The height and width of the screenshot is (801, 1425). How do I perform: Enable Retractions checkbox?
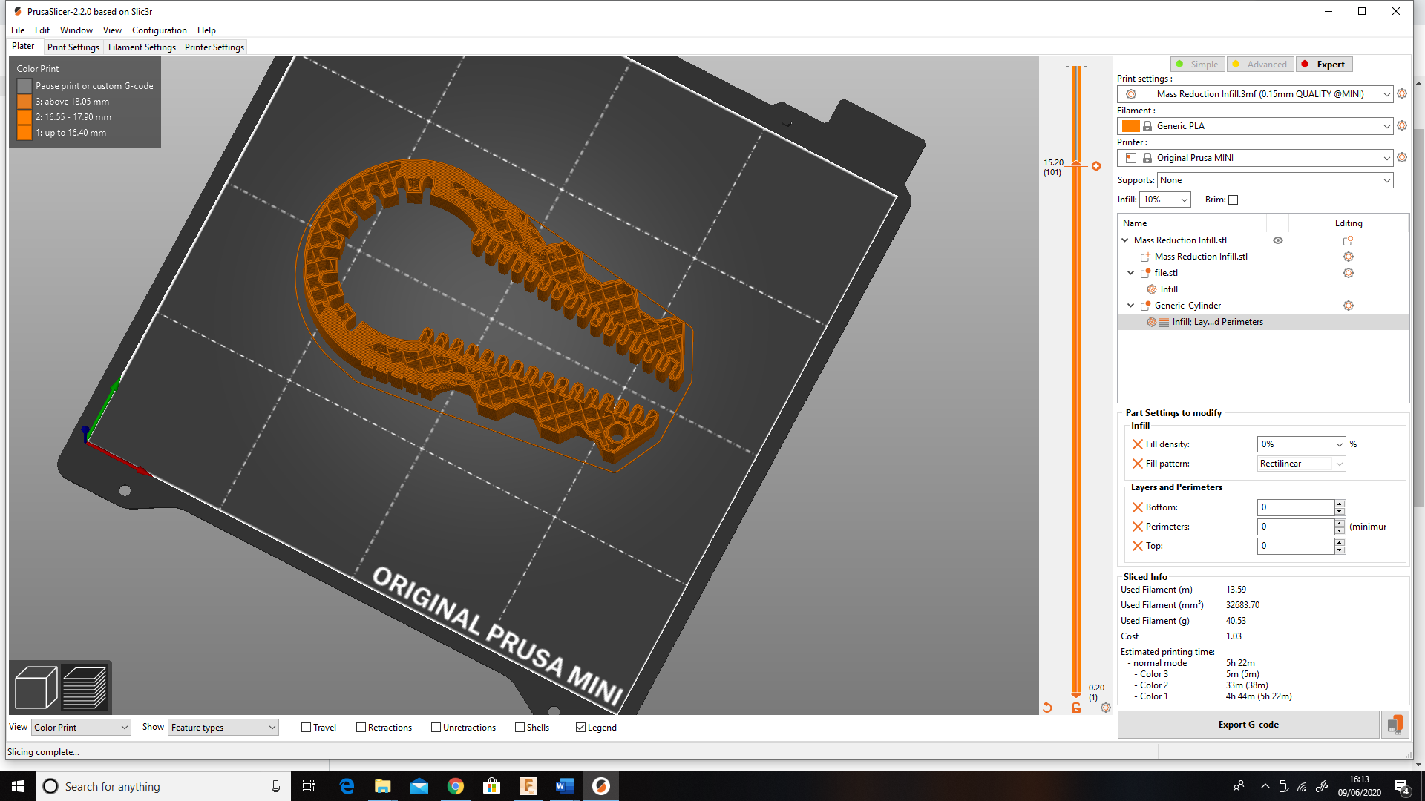click(x=361, y=728)
